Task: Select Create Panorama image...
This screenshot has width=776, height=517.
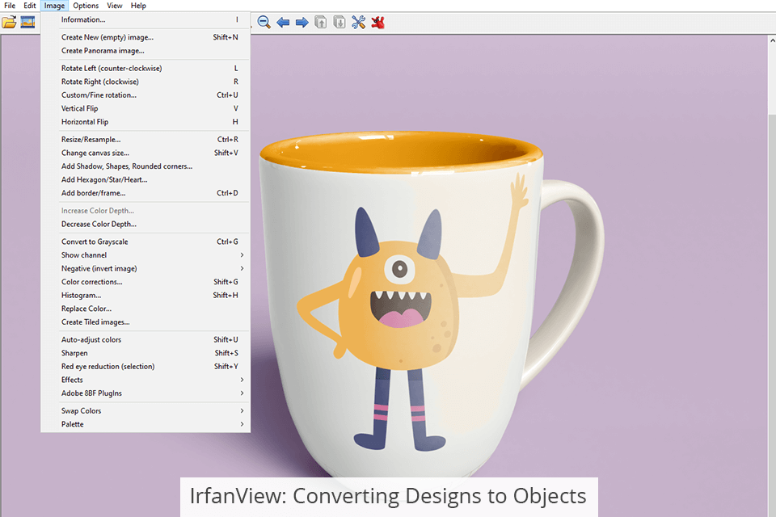Action: point(145,50)
